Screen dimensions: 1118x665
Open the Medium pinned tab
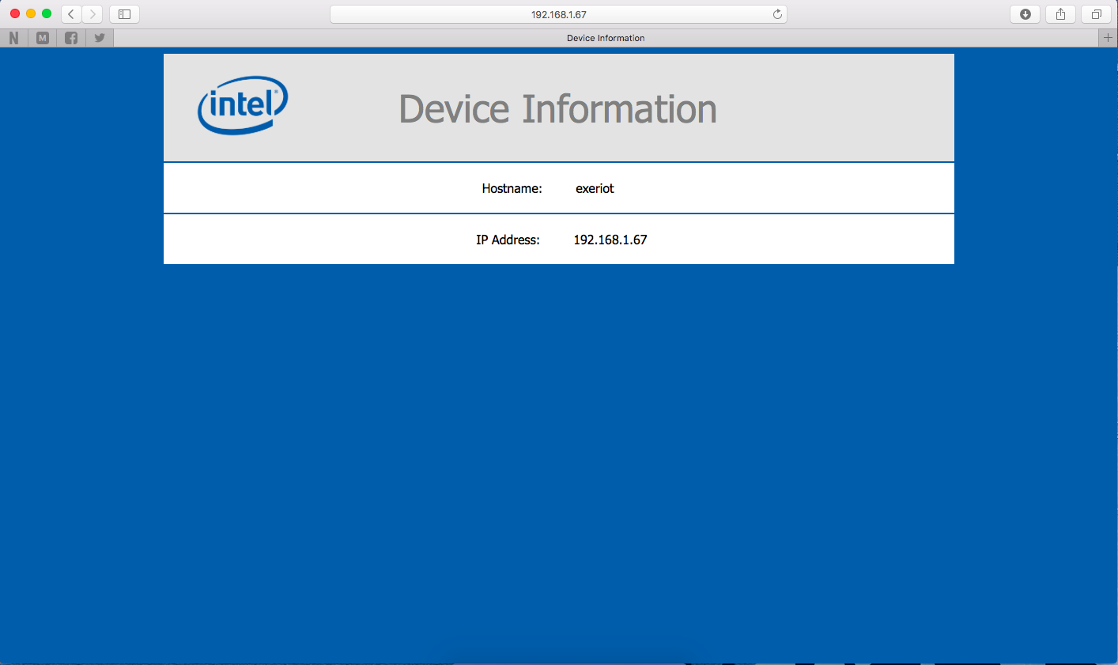(43, 38)
